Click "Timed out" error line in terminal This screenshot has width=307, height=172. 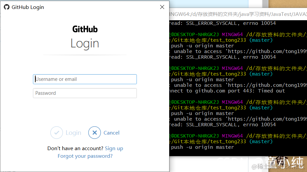pyautogui.click(x=227, y=91)
